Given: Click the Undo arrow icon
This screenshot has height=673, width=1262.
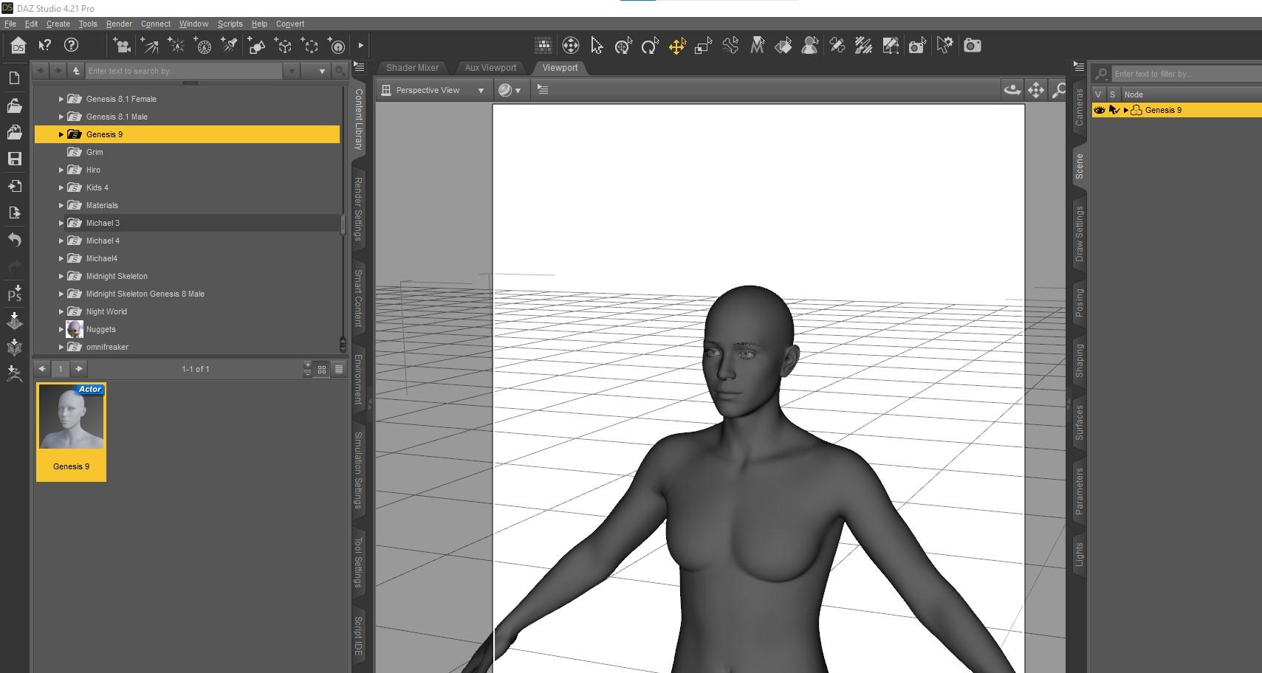Looking at the screenshot, I should [x=14, y=240].
